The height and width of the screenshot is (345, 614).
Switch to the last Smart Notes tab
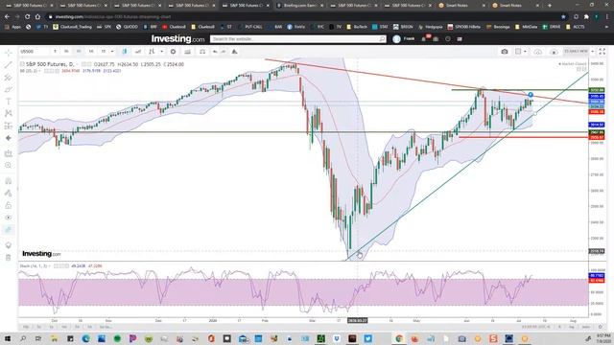click(x=516, y=6)
